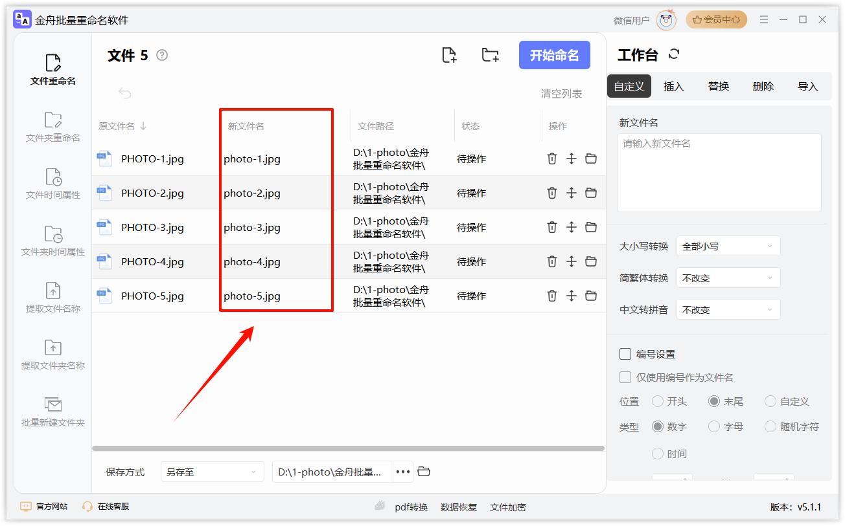This screenshot has width=845, height=526.
Task: Switch to the 替换 tab
Action: click(x=719, y=86)
